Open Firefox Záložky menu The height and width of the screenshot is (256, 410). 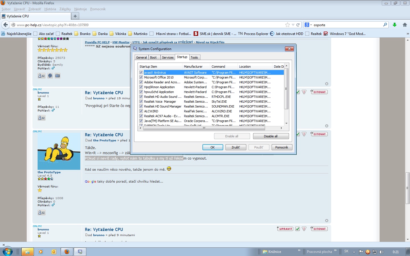tap(65, 9)
